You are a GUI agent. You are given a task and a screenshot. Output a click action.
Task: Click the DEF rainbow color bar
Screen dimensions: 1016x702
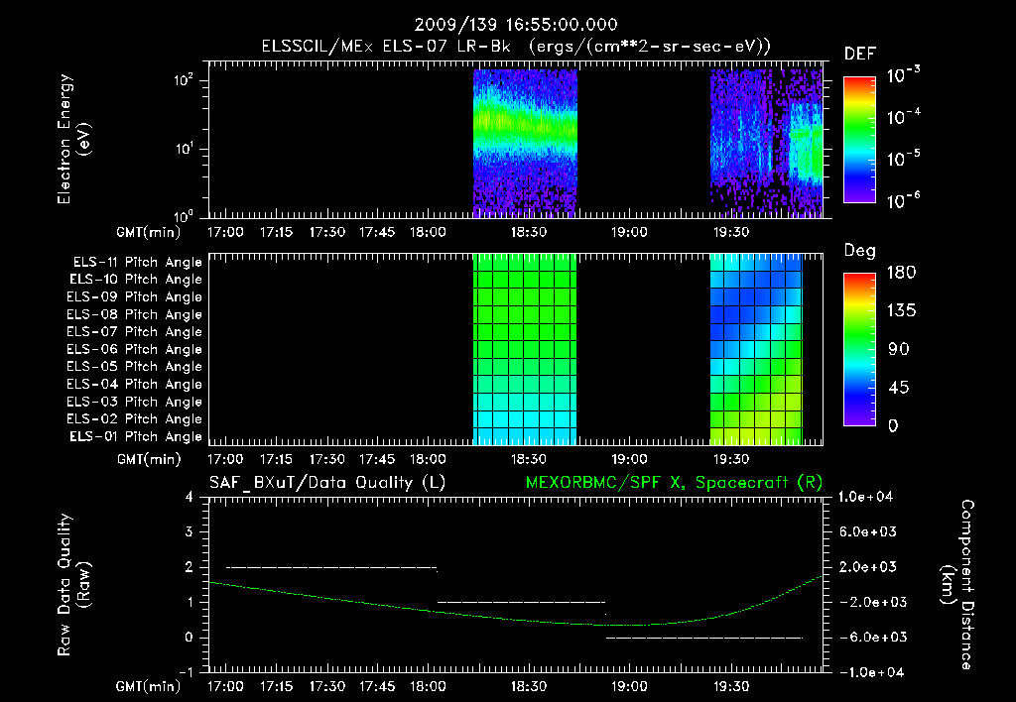(859, 139)
